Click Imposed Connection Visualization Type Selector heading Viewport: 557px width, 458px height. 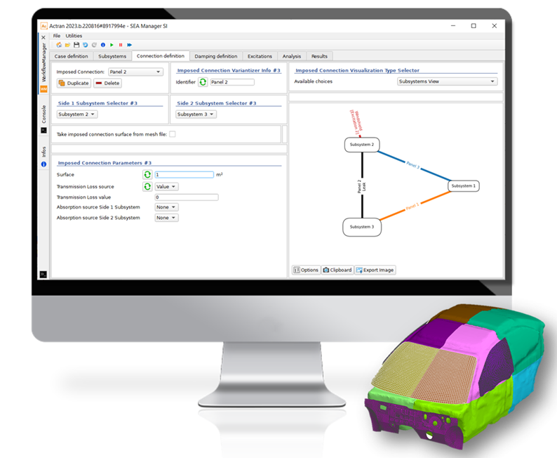click(x=357, y=70)
